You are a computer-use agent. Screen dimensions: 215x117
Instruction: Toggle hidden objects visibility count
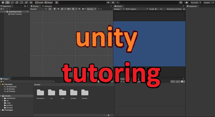[x=69, y=9]
